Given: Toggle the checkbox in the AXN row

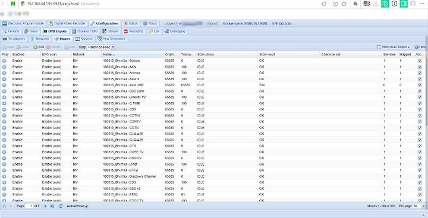Looking at the screenshot, I should click(420, 67).
